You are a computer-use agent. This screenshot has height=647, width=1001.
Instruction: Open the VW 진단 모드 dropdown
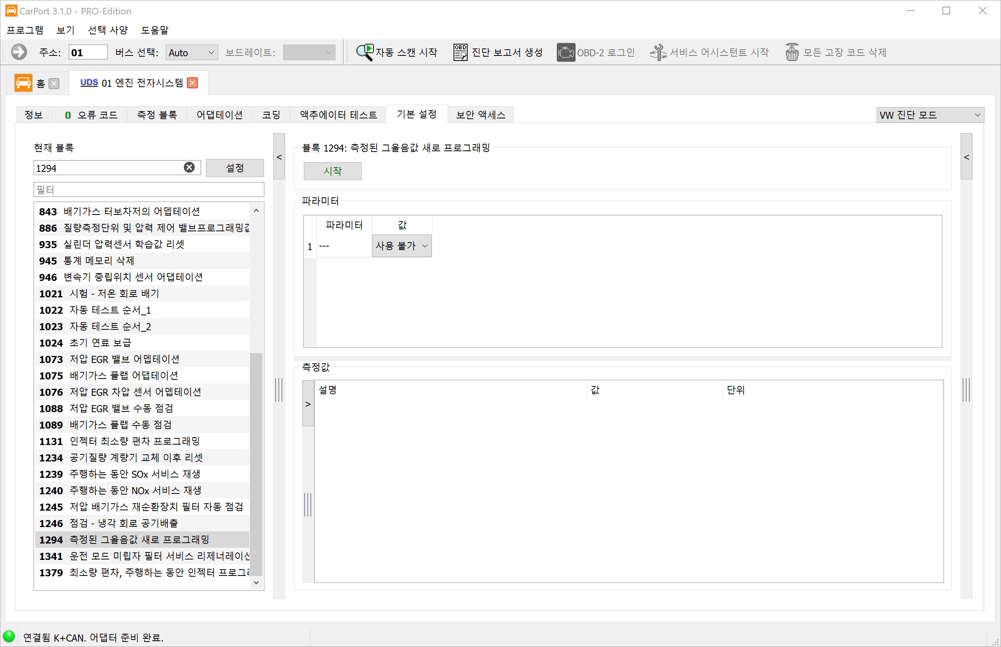coord(929,115)
